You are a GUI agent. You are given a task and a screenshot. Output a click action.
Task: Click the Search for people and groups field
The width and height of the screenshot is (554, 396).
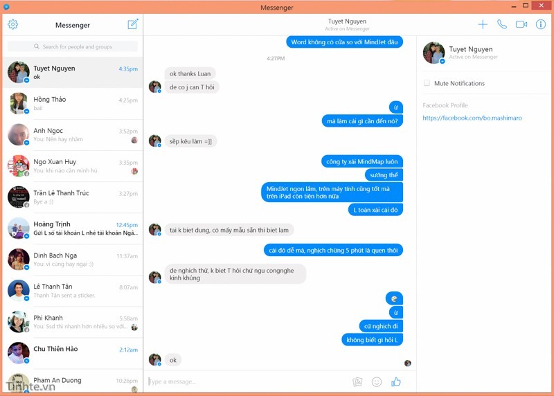[73, 46]
